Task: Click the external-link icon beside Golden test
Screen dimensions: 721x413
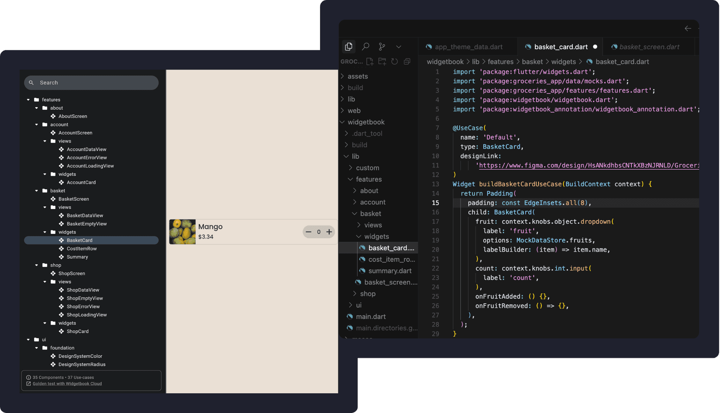Action: (x=29, y=383)
